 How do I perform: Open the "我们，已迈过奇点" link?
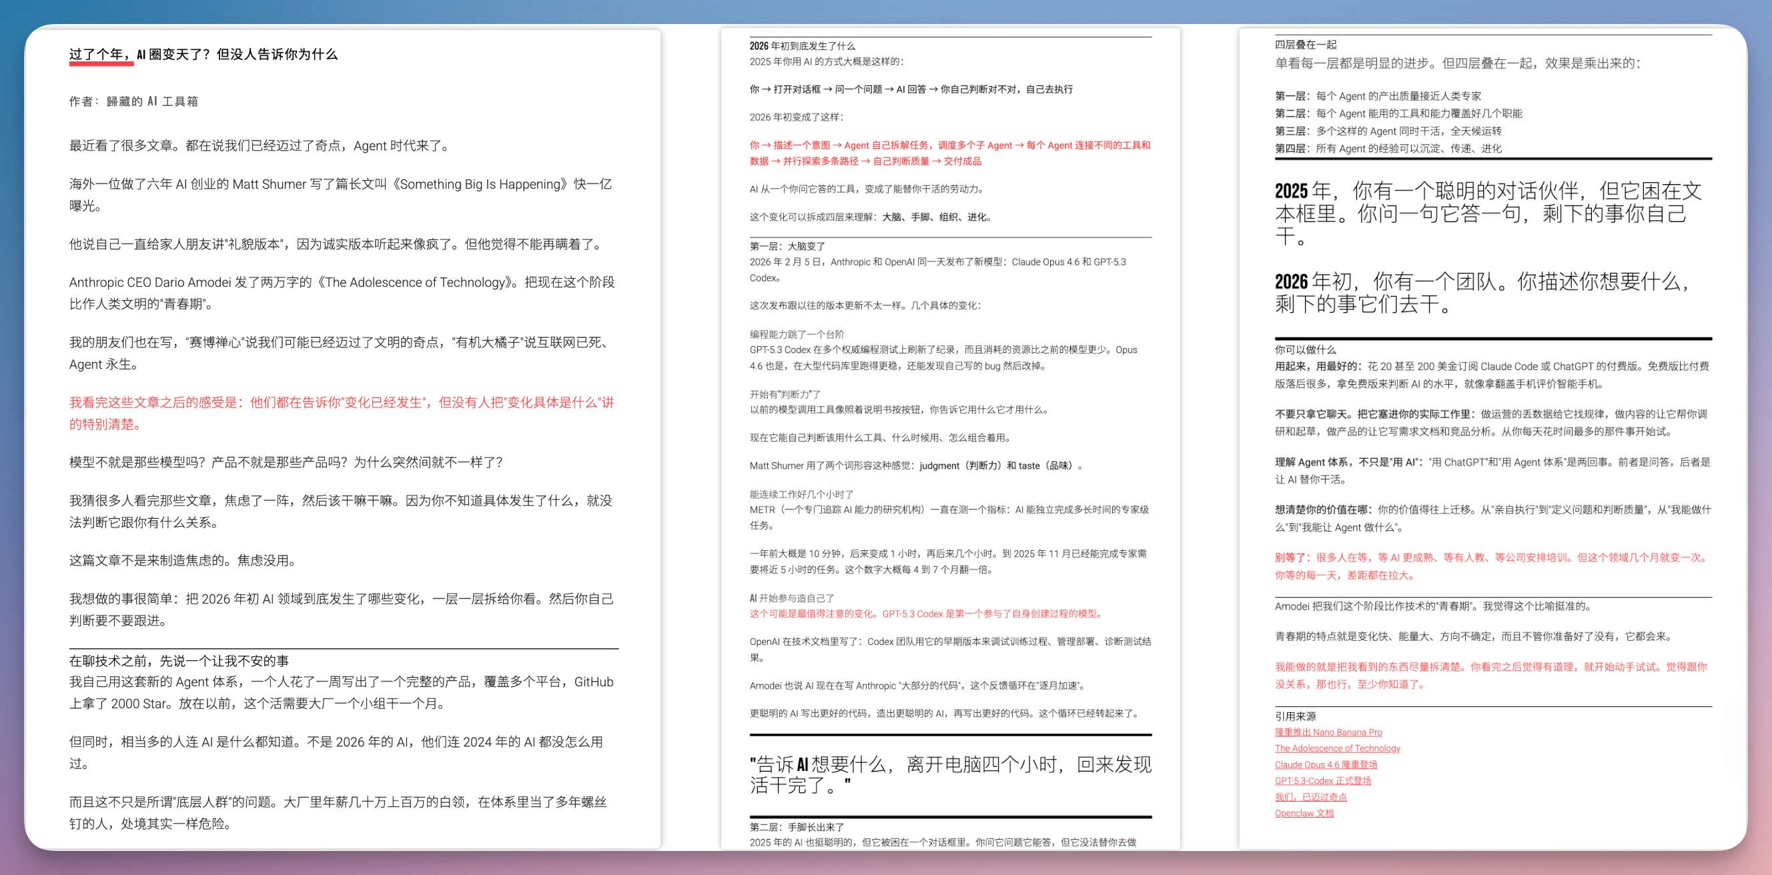click(1310, 796)
